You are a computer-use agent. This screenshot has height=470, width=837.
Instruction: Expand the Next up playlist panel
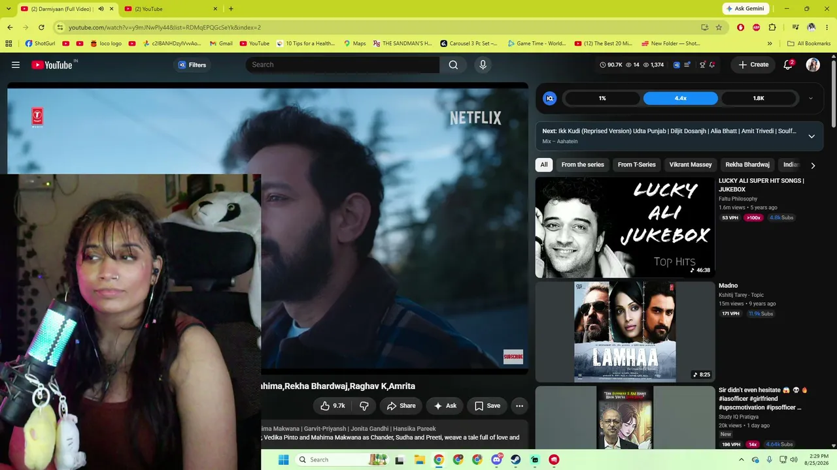click(811, 136)
